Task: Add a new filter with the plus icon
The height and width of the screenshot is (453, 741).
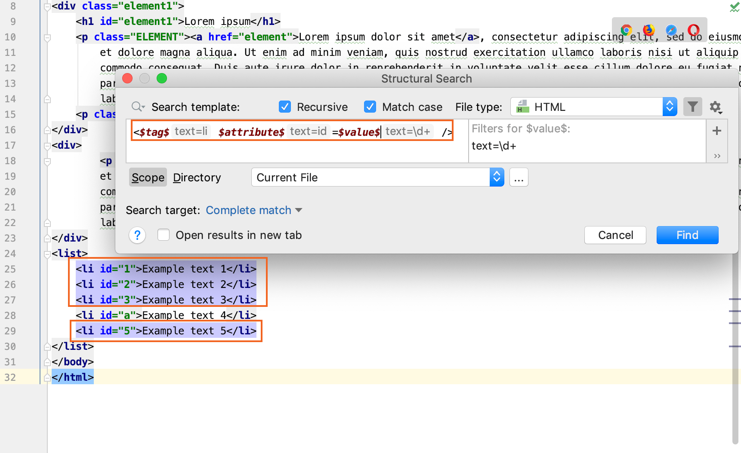Action: (716, 131)
